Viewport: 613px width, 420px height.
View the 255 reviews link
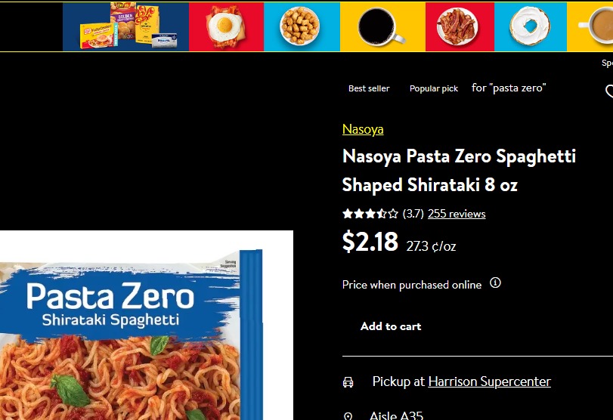[457, 214]
